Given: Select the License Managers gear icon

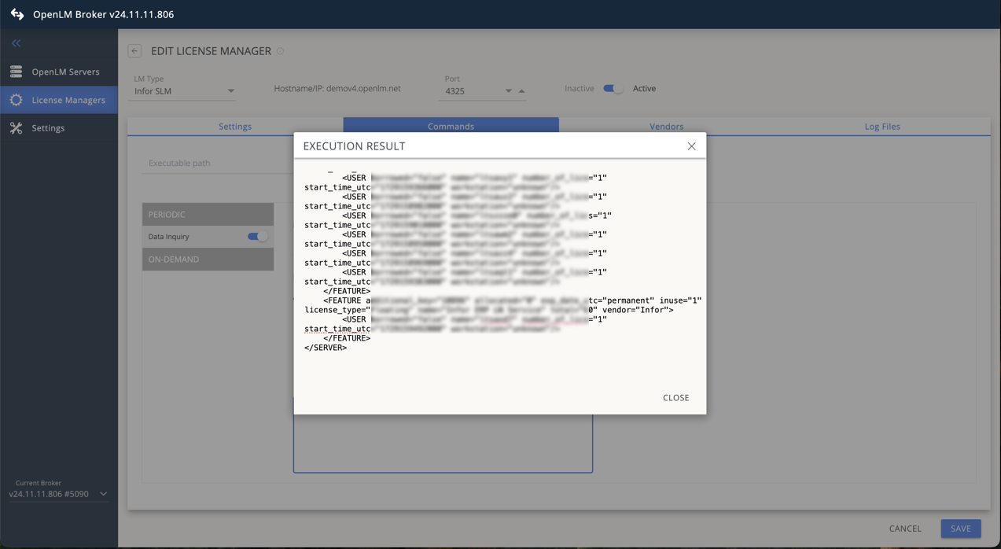Looking at the screenshot, I should (x=16, y=100).
